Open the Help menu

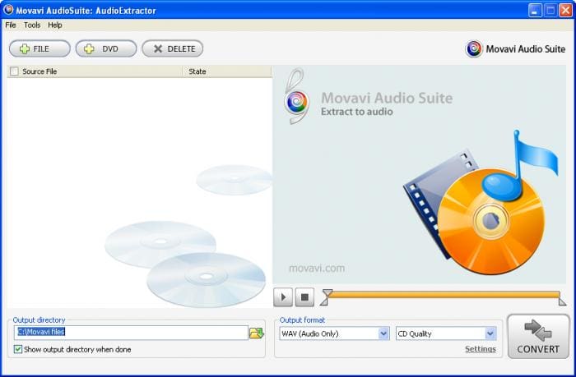click(x=55, y=25)
